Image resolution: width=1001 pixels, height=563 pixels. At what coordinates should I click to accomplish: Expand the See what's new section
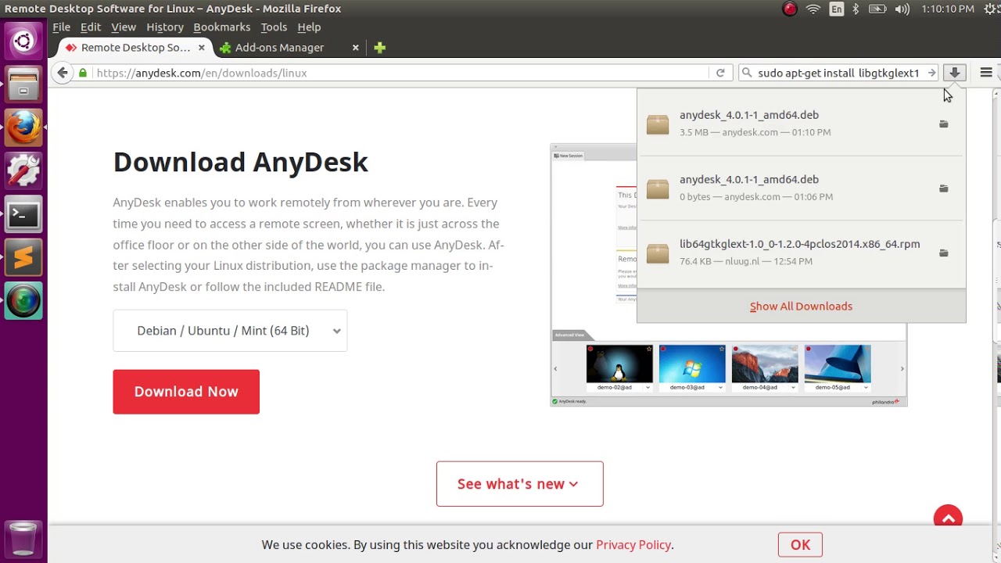pos(520,484)
